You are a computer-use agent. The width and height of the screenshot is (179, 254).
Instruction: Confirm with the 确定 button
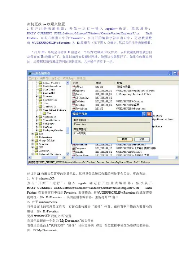click(125, 139)
